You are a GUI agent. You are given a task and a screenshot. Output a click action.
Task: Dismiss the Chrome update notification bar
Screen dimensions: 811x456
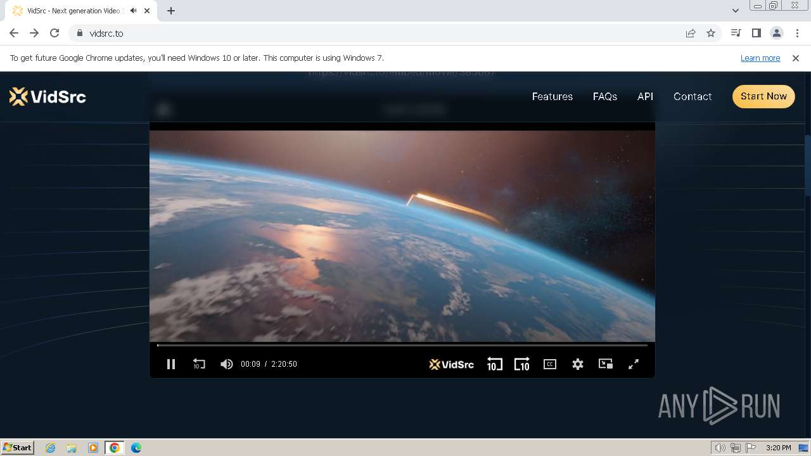796,58
